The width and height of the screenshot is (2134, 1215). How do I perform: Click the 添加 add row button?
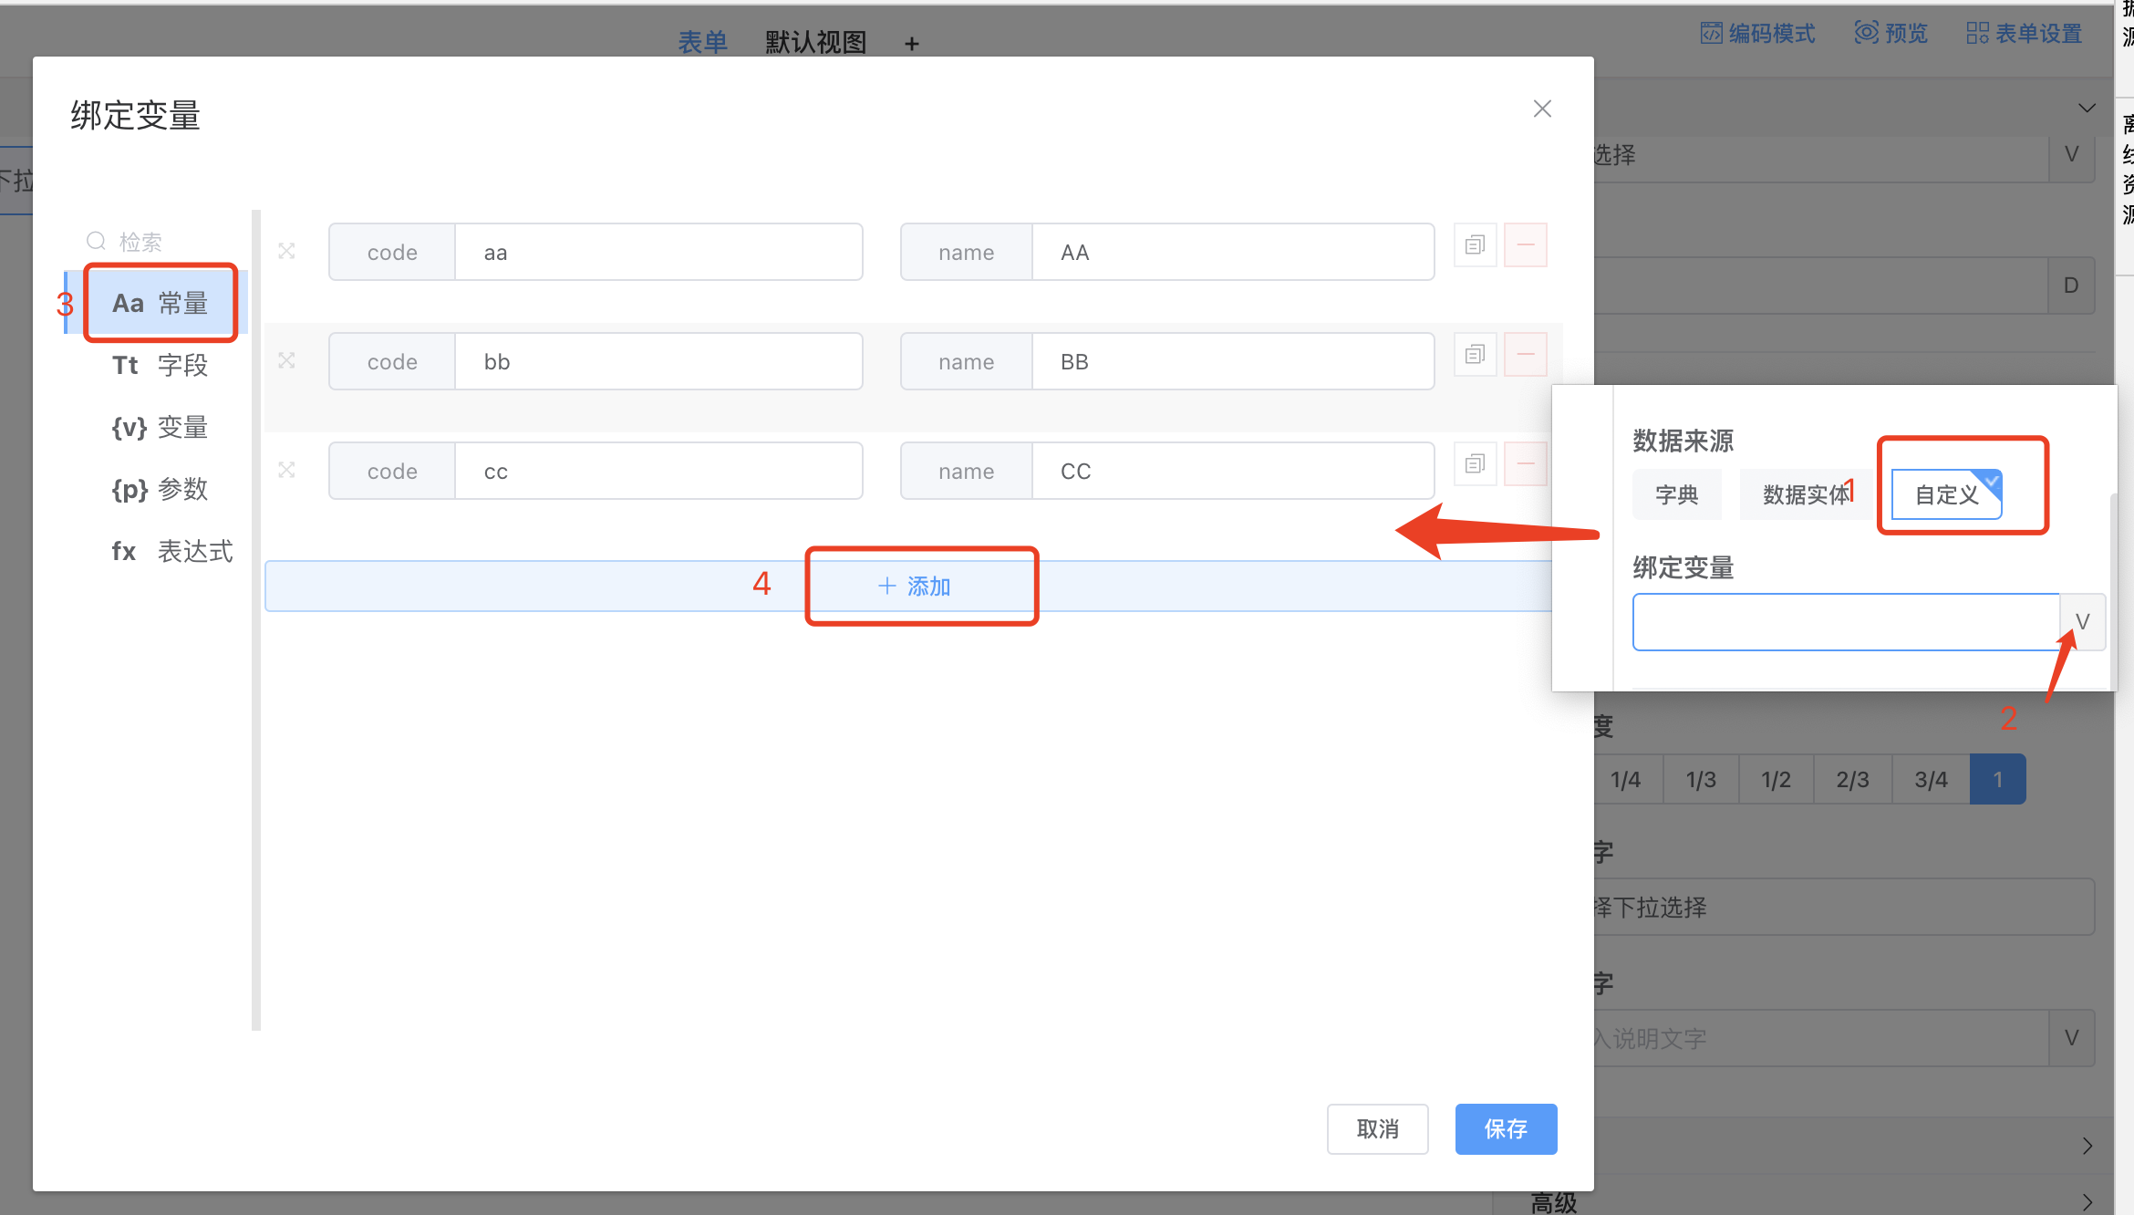pos(915,587)
